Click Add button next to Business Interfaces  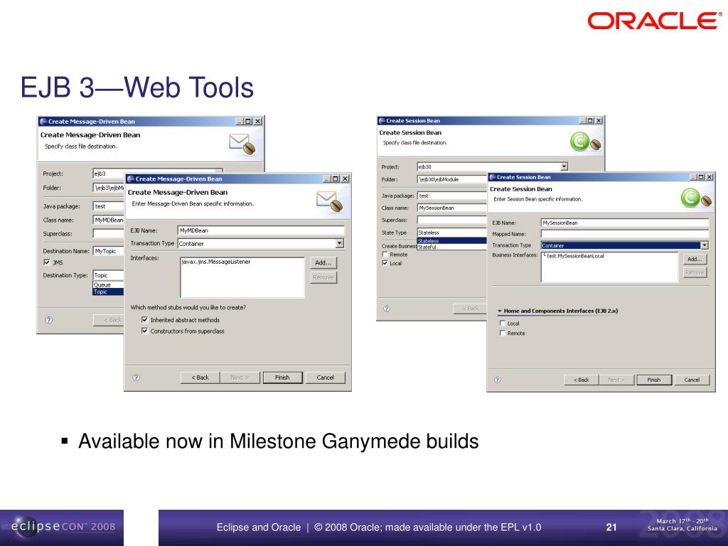click(695, 259)
